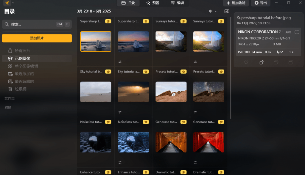305x175 pixels.
Task: Click edit sliders icon under Sky tutorial after
Action: 120,112
